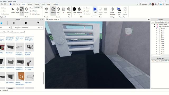Viewport: 169px width, 95px height.
Task: Open the Terrain Editor
Action: (x=46, y=10)
